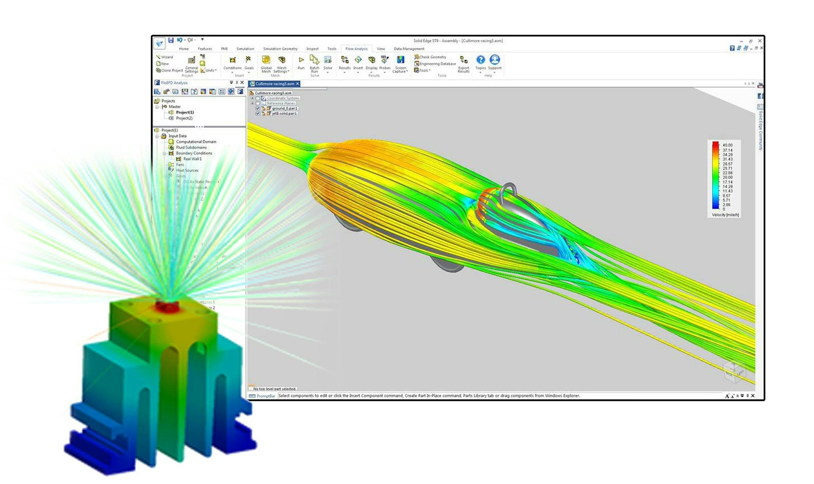This screenshot has width=814, height=484.
Task: Pin the FloEFD Analysis panel
Action: pos(237,83)
